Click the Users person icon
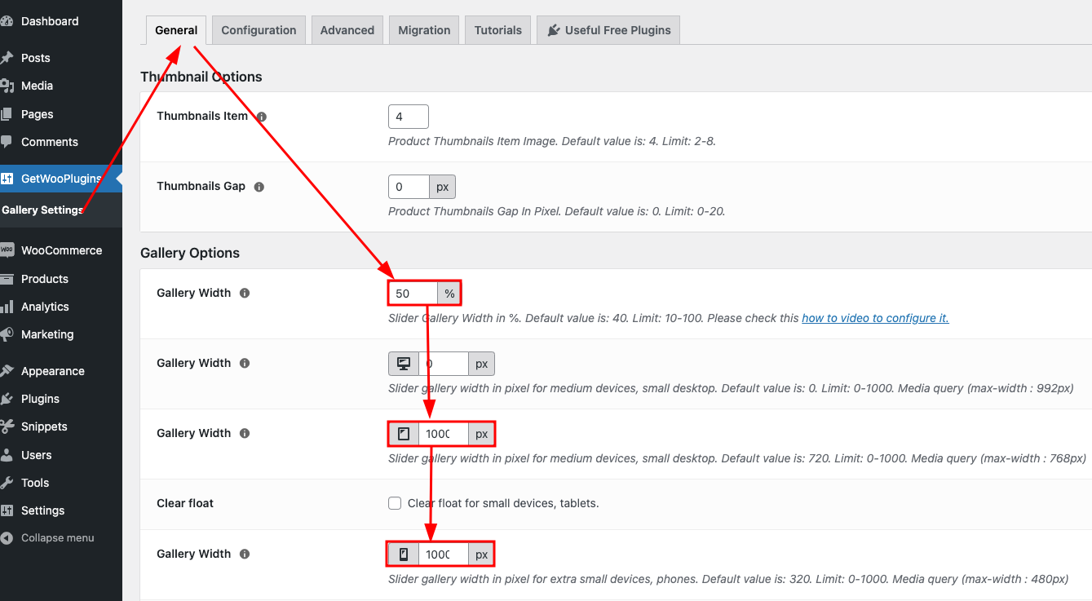The image size is (1092, 601). tap(7, 455)
